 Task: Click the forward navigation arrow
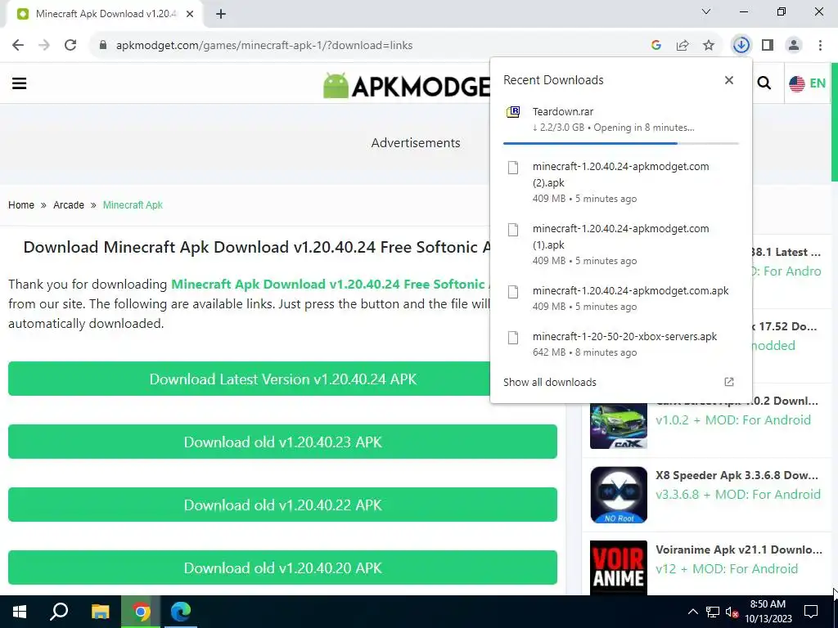pos(44,45)
